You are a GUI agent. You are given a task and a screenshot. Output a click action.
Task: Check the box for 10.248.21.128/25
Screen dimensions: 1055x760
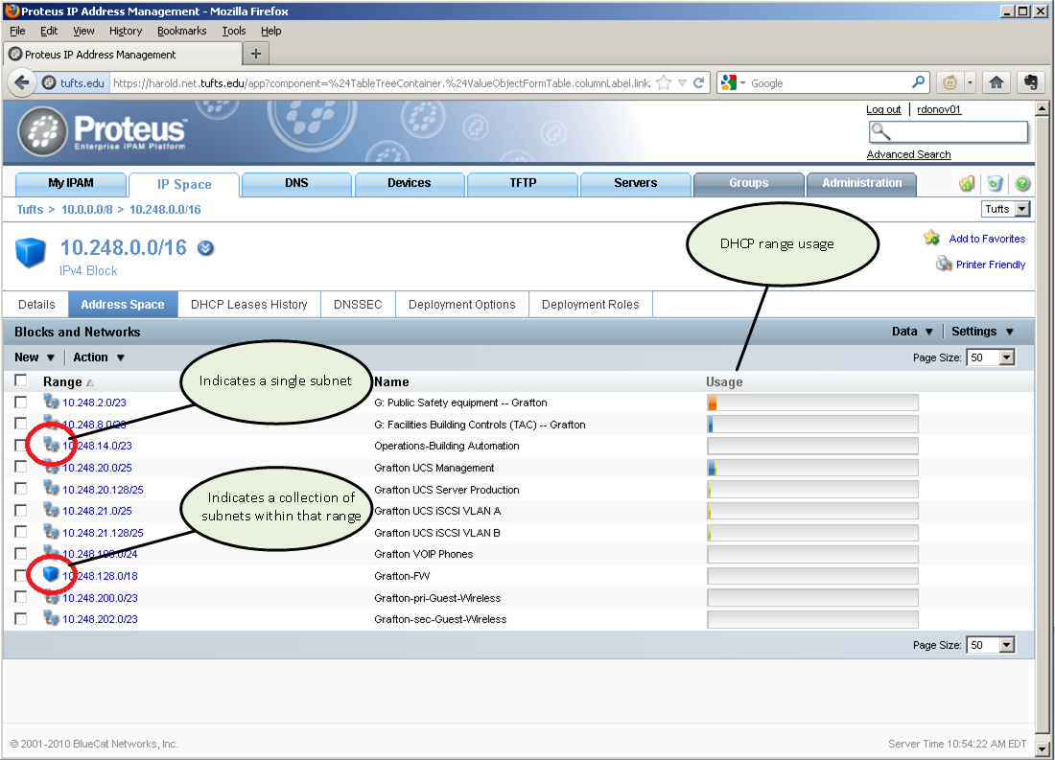(x=21, y=532)
